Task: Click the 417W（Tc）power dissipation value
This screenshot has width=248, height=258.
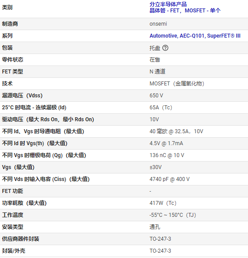Action: tap(163, 203)
